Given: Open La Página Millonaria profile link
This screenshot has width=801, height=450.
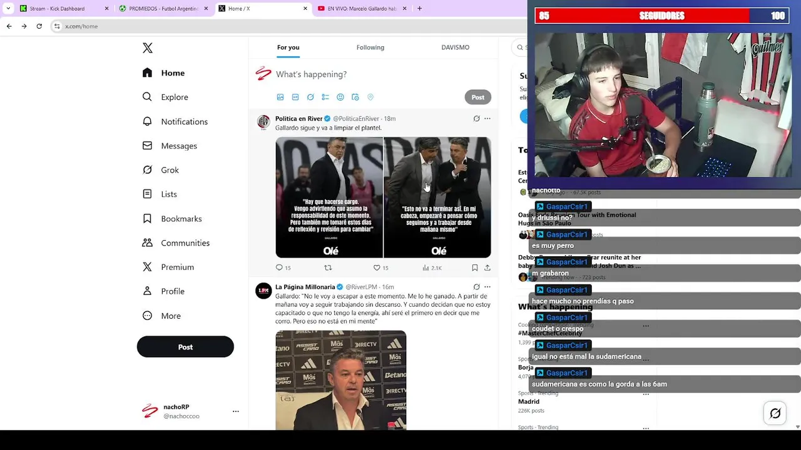Looking at the screenshot, I should 305,287.
